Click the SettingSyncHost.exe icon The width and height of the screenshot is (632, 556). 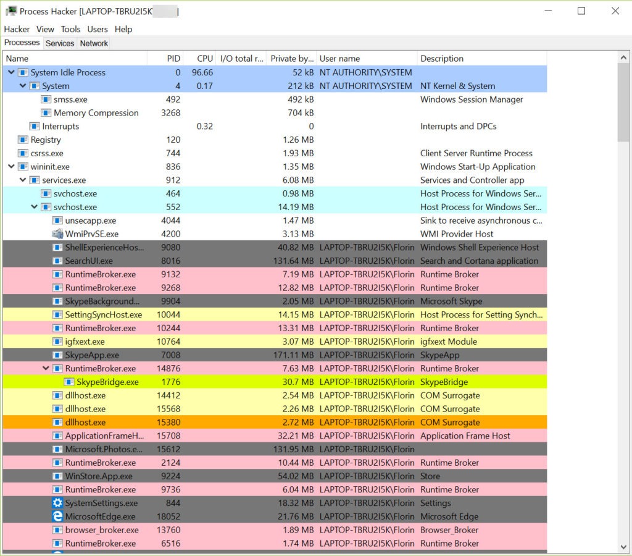pos(57,314)
